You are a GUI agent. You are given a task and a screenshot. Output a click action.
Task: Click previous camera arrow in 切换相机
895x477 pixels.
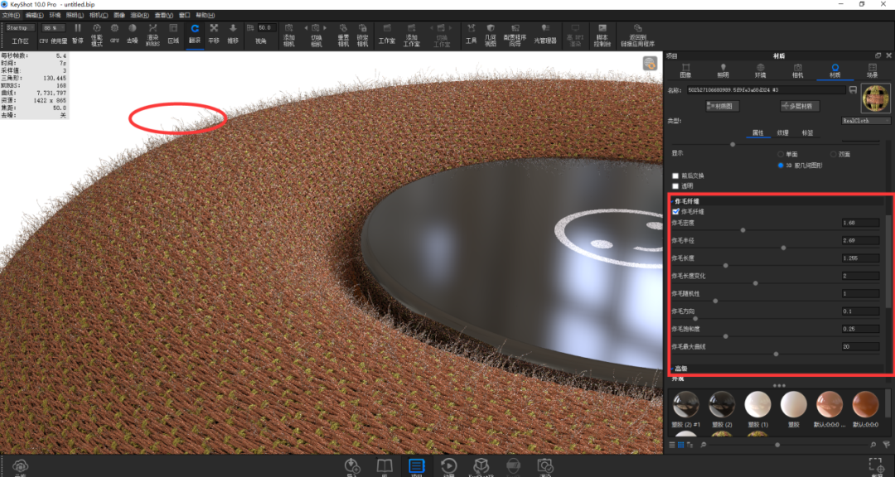(305, 27)
